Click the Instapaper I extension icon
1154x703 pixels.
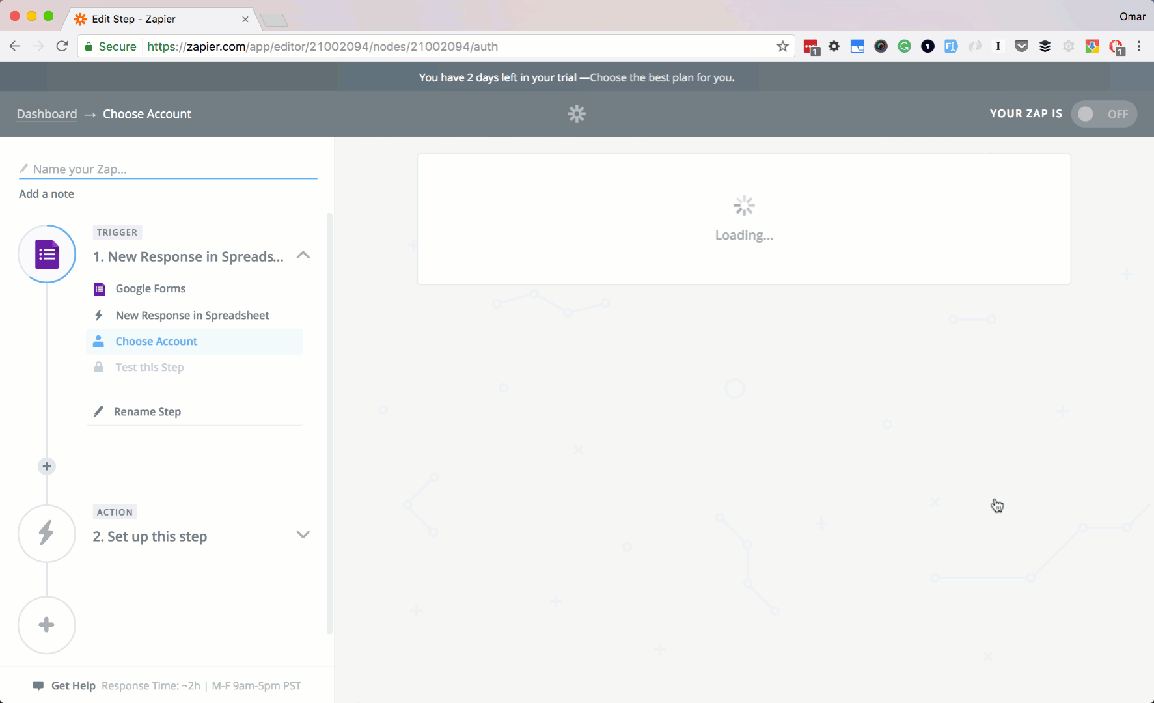(x=998, y=46)
